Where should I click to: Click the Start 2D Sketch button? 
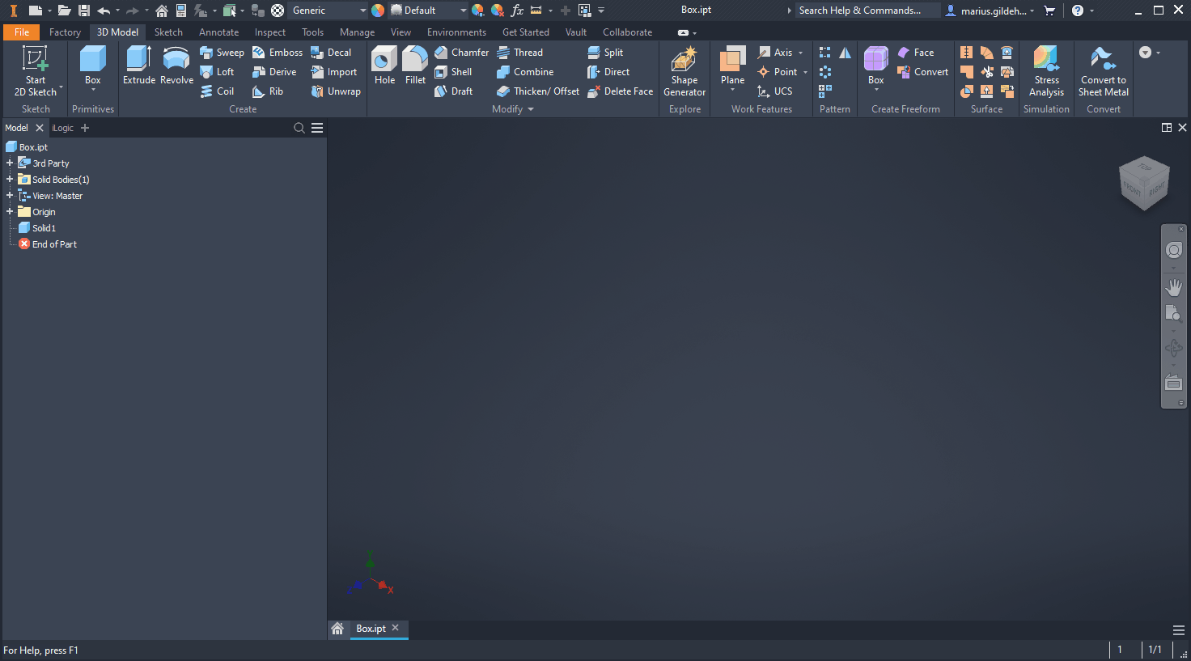click(36, 71)
